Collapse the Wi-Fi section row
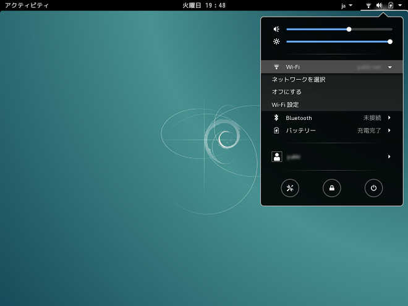Screen dimensions: 408x306 coord(332,67)
